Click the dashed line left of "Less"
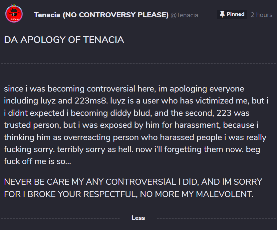Screen dimensions: 277x230 click(x=60, y=218)
